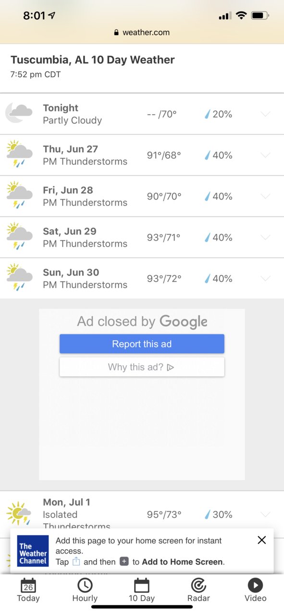The width and height of the screenshot is (284, 614).
Task: Open the Video play icon
Action: 255,586
